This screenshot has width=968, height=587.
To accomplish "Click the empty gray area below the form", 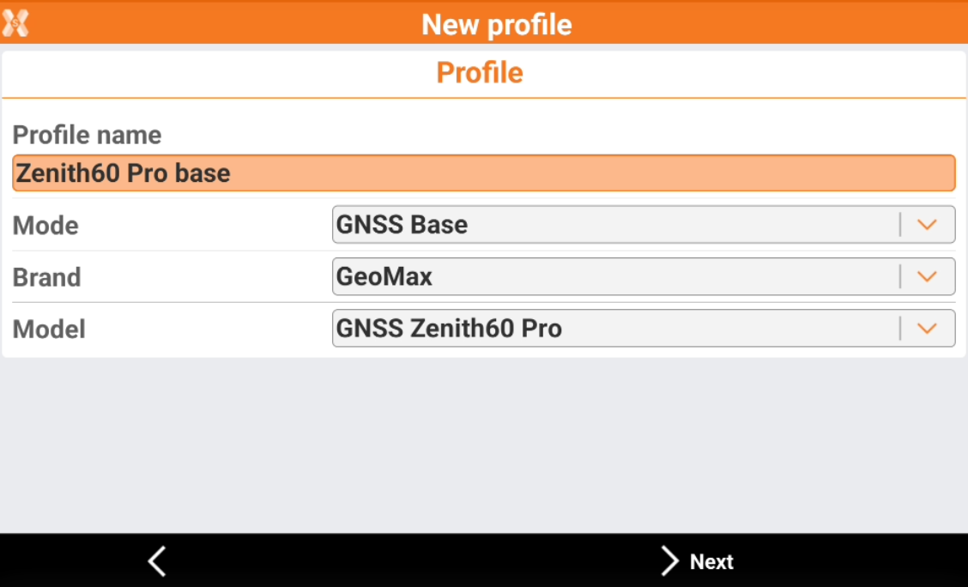I will [x=484, y=445].
